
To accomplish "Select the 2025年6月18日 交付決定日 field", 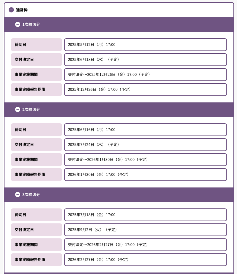I will coord(145,60).
